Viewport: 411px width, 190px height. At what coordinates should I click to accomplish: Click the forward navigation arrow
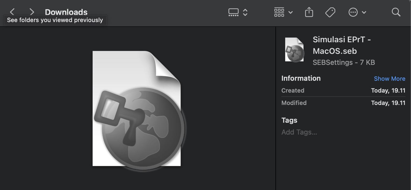tap(32, 12)
